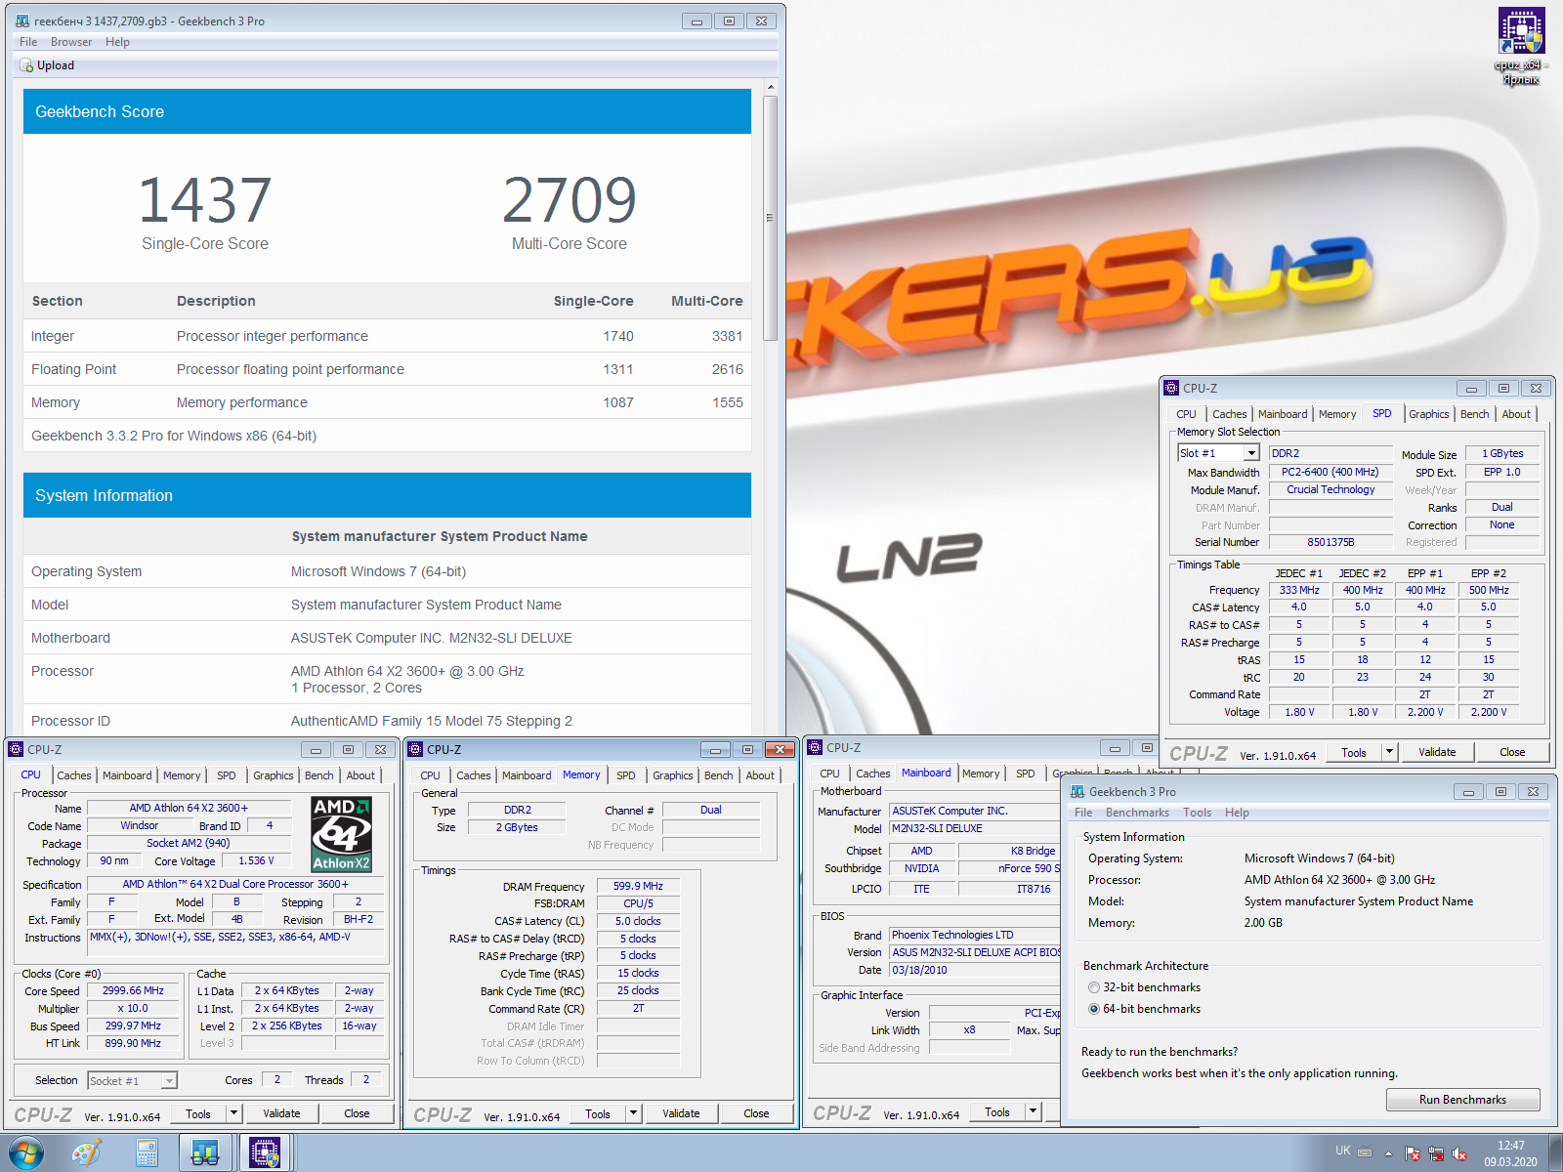Click scrollbar up arrow in Geekbench results

(x=770, y=87)
